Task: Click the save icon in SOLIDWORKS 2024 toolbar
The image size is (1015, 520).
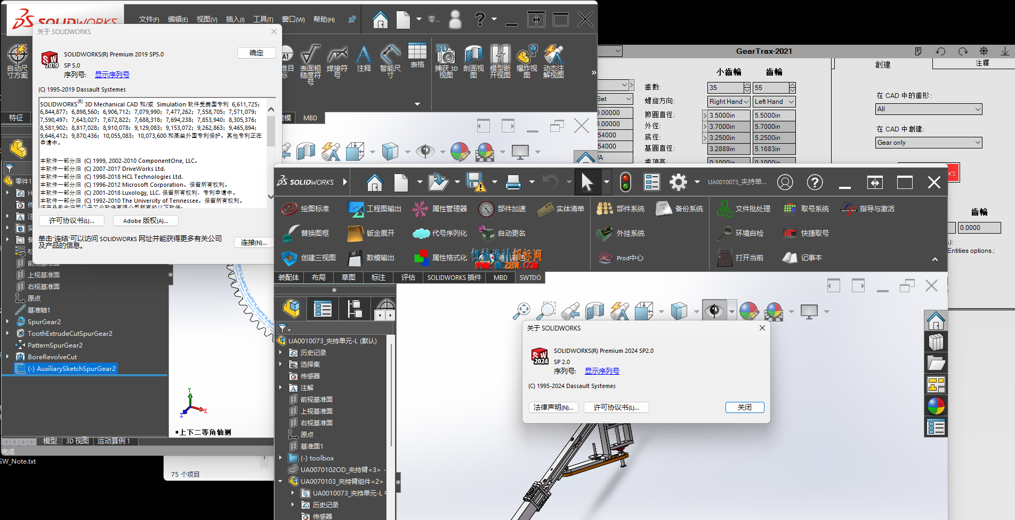Action: (475, 182)
